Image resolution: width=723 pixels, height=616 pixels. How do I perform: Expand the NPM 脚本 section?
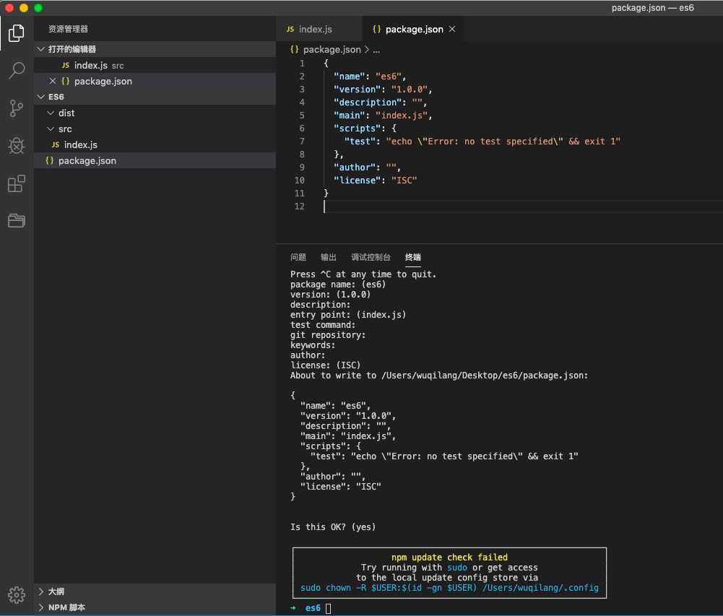pyautogui.click(x=41, y=607)
